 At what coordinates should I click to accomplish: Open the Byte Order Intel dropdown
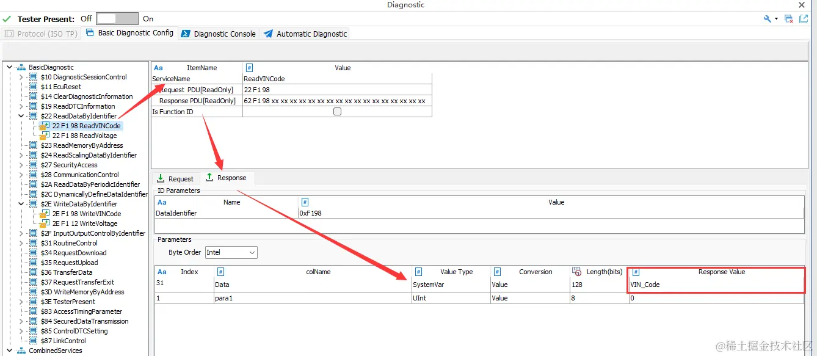[231, 252]
